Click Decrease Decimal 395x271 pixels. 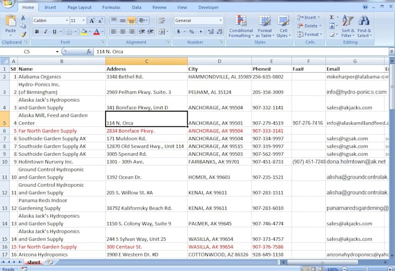pyautogui.click(x=220, y=31)
